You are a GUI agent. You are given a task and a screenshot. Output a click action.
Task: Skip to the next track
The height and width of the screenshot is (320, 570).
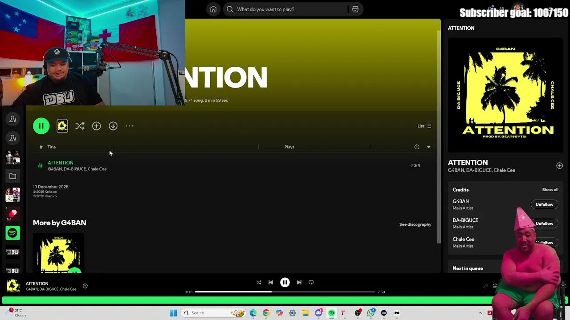tap(299, 283)
